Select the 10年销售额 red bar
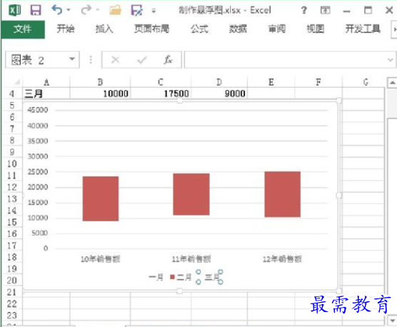The height and width of the screenshot is (327, 397). tap(101, 198)
